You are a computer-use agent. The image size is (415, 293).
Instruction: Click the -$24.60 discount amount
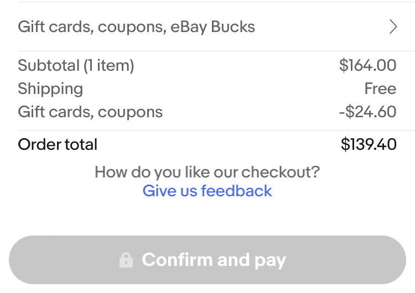click(367, 112)
